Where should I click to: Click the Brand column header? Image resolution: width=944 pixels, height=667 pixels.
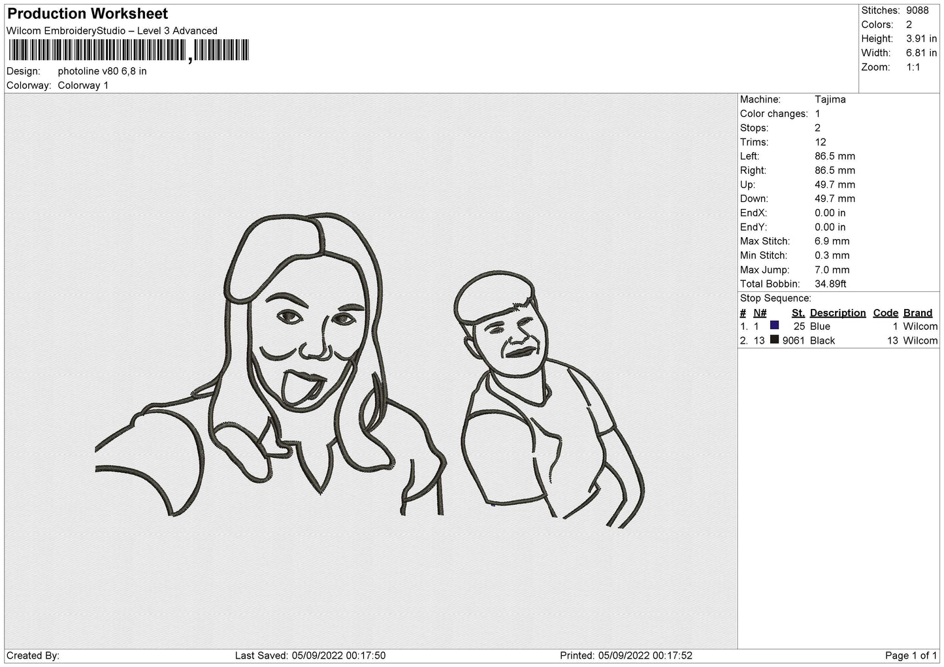(x=917, y=313)
